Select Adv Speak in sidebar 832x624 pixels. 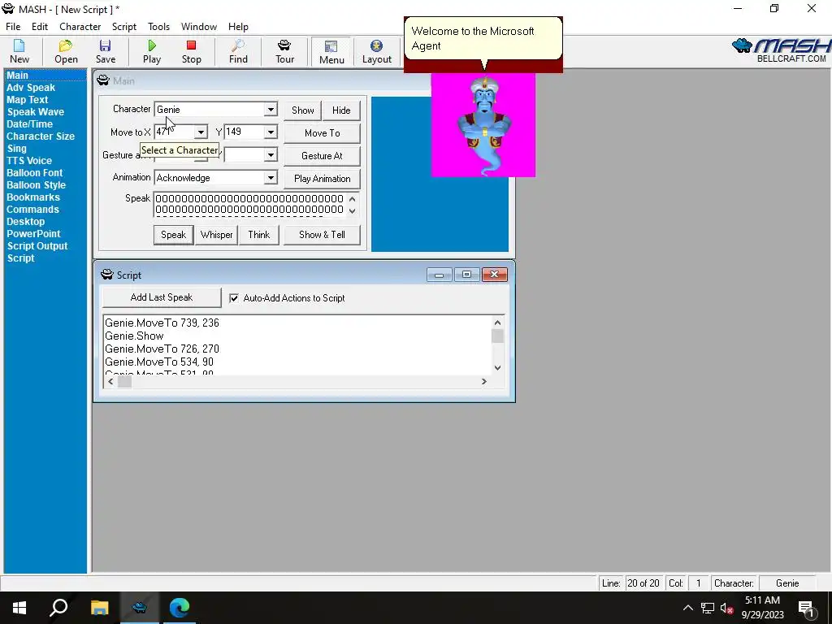coord(31,88)
